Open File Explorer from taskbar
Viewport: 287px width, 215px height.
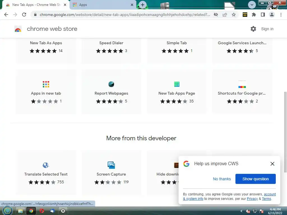(x=20, y=211)
